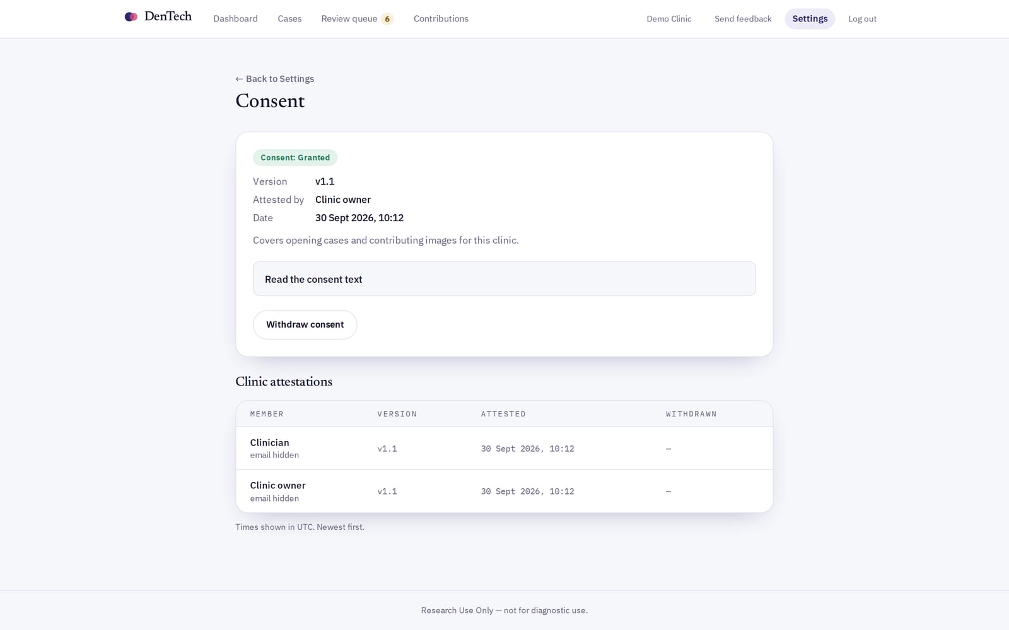Image resolution: width=1009 pixels, height=630 pixels.
Task: Open the Dashboard page
Action: [x=235, y=19]
